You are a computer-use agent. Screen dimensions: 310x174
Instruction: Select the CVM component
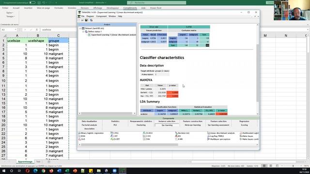(x=146, y=139)
